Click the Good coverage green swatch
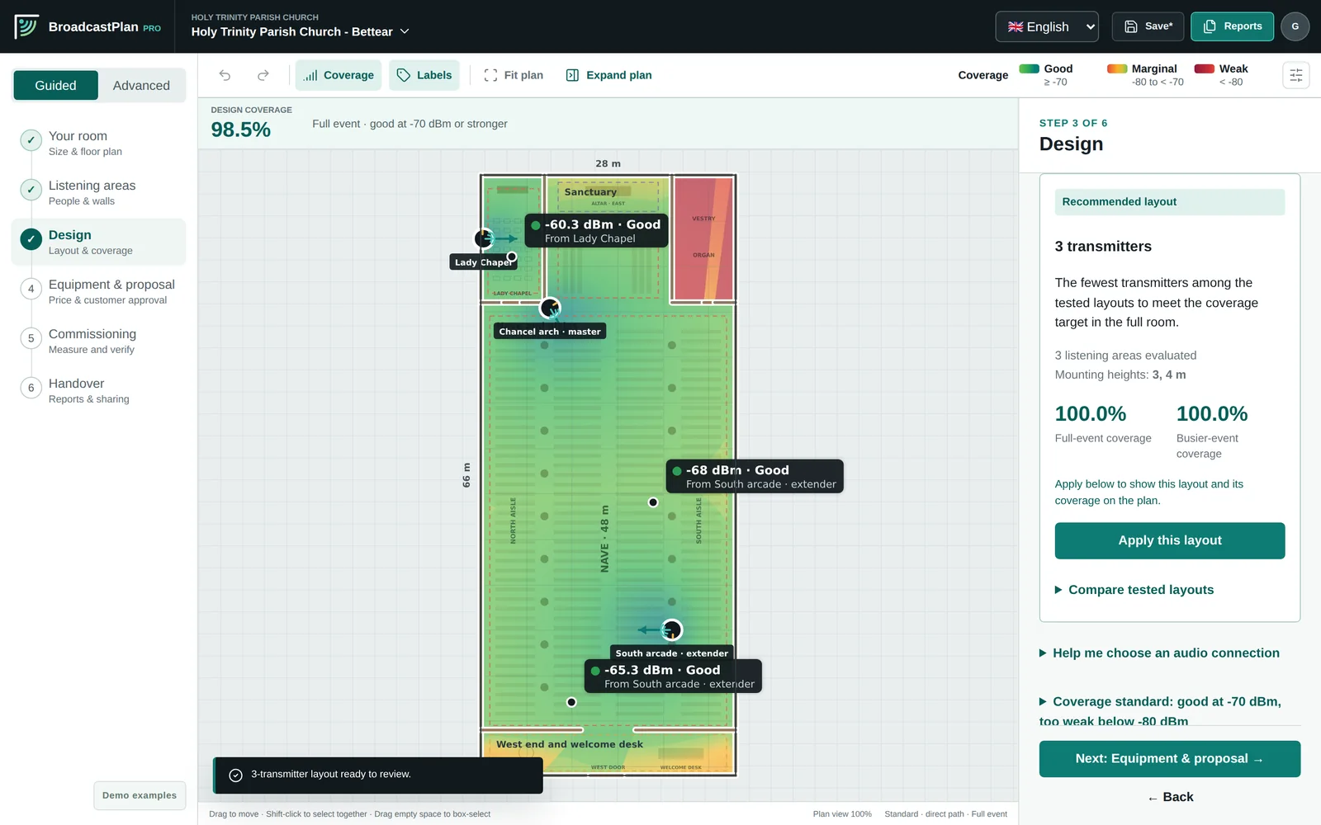 (x=1029, y=69)
